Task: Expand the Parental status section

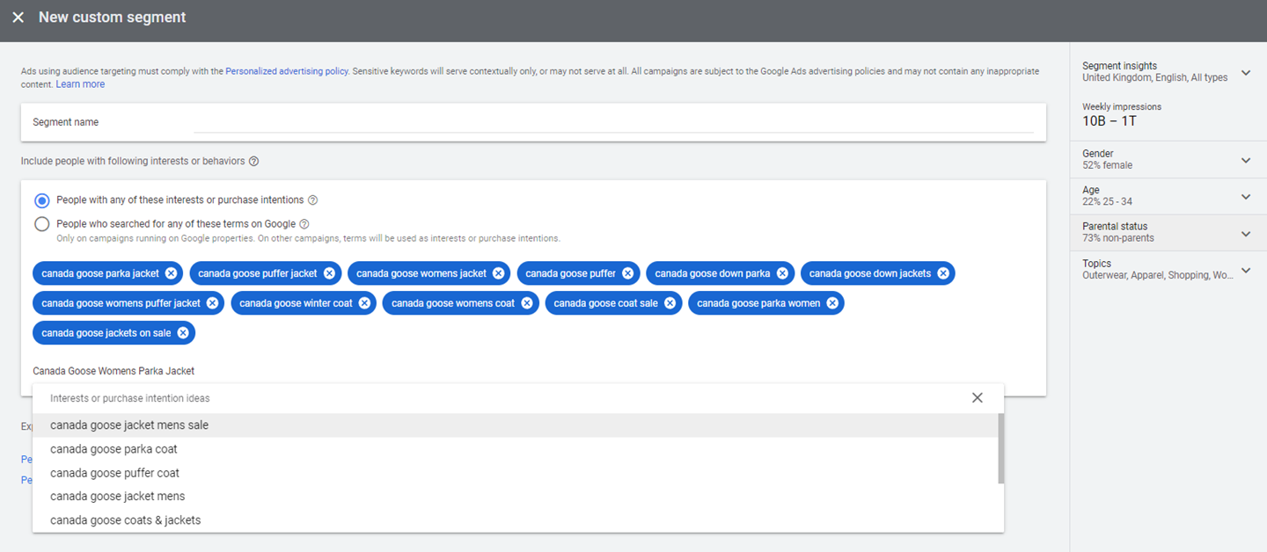Action: [x=1245, y=234]
